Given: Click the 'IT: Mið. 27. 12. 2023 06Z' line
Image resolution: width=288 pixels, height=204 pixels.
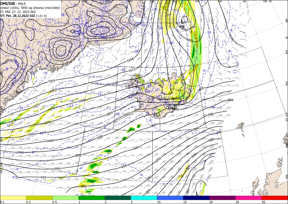Looking at the screenshot, I should (18, 12).
